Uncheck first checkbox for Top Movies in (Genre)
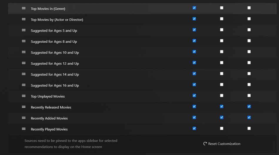Screen dimensions: 279x155 (x=194, y=8)
